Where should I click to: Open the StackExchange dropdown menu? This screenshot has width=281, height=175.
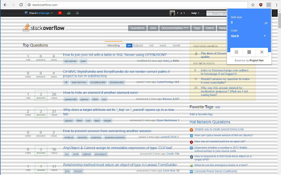[39, 13]
